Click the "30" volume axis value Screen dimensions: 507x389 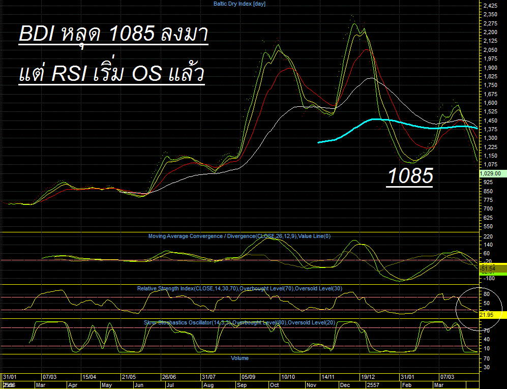[487, 367]
